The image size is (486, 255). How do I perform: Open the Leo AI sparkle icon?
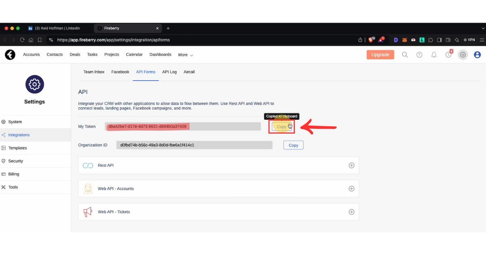tap(457, 40)
